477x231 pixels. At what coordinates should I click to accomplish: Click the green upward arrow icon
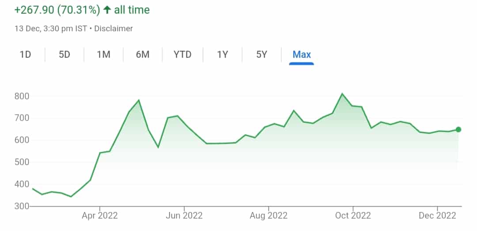(106, 10)
